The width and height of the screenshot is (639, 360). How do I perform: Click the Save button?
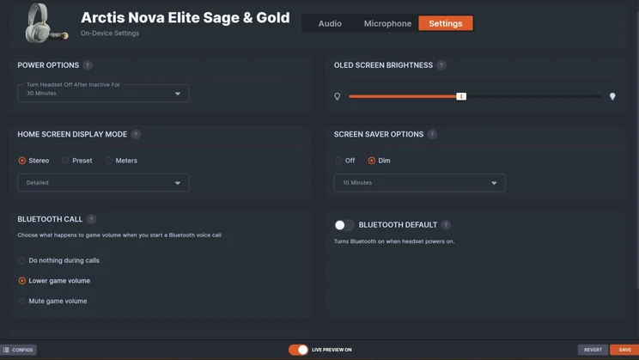[x=624, y=350]
